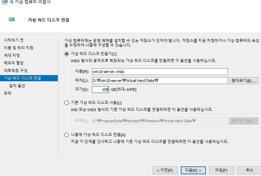Go to '네트워킹 구성' step
261x176 pixels.
(x=15, y=70)
